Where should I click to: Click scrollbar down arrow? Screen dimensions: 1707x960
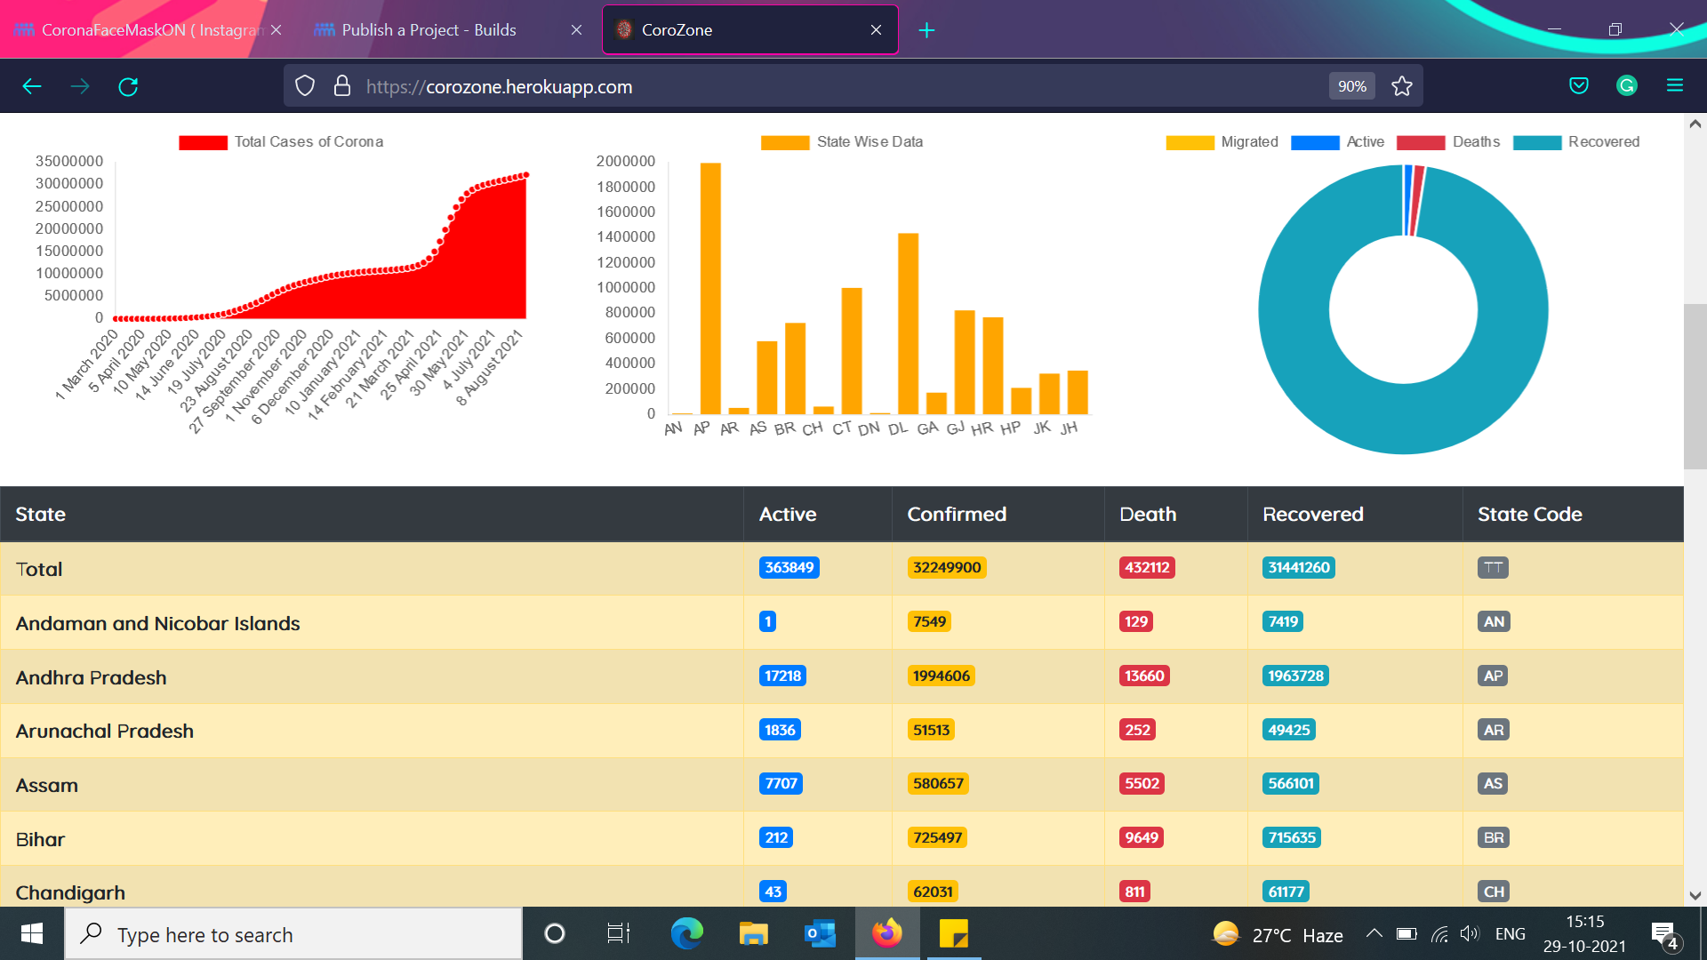pos(1695,896)
